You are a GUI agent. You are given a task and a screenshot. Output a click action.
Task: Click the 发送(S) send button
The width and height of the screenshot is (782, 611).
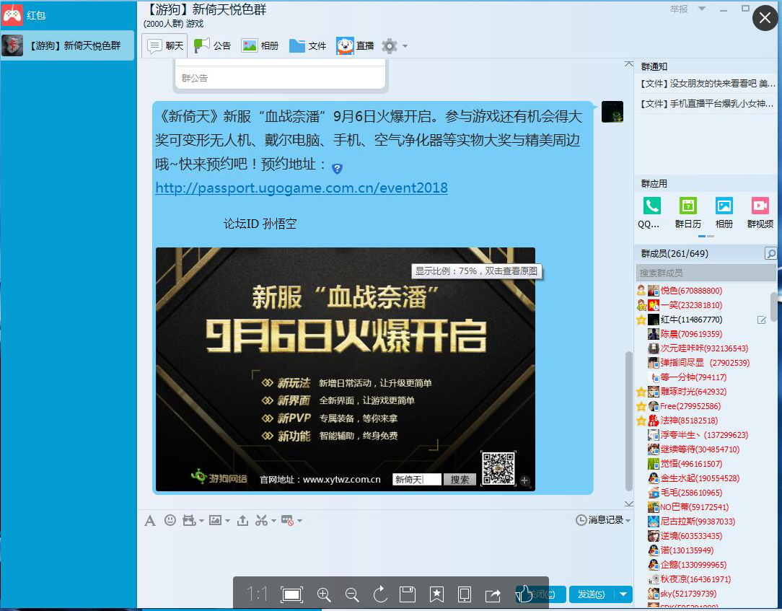592,594
